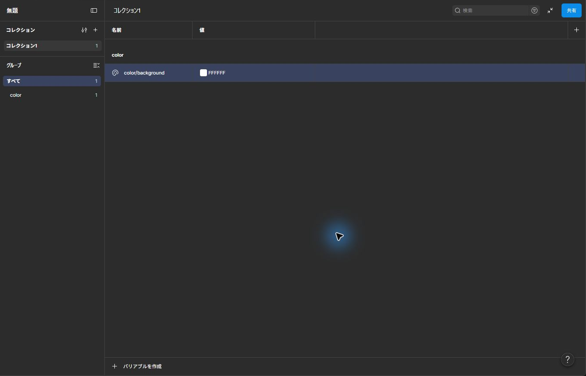This screenshot has width=586, height=376.
Task: Click the 無題 file title
Action: 12,10
